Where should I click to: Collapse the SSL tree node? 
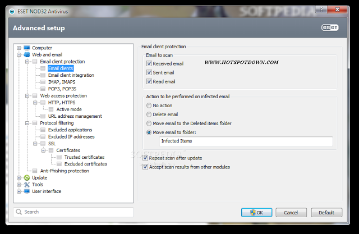click(35, 144)
